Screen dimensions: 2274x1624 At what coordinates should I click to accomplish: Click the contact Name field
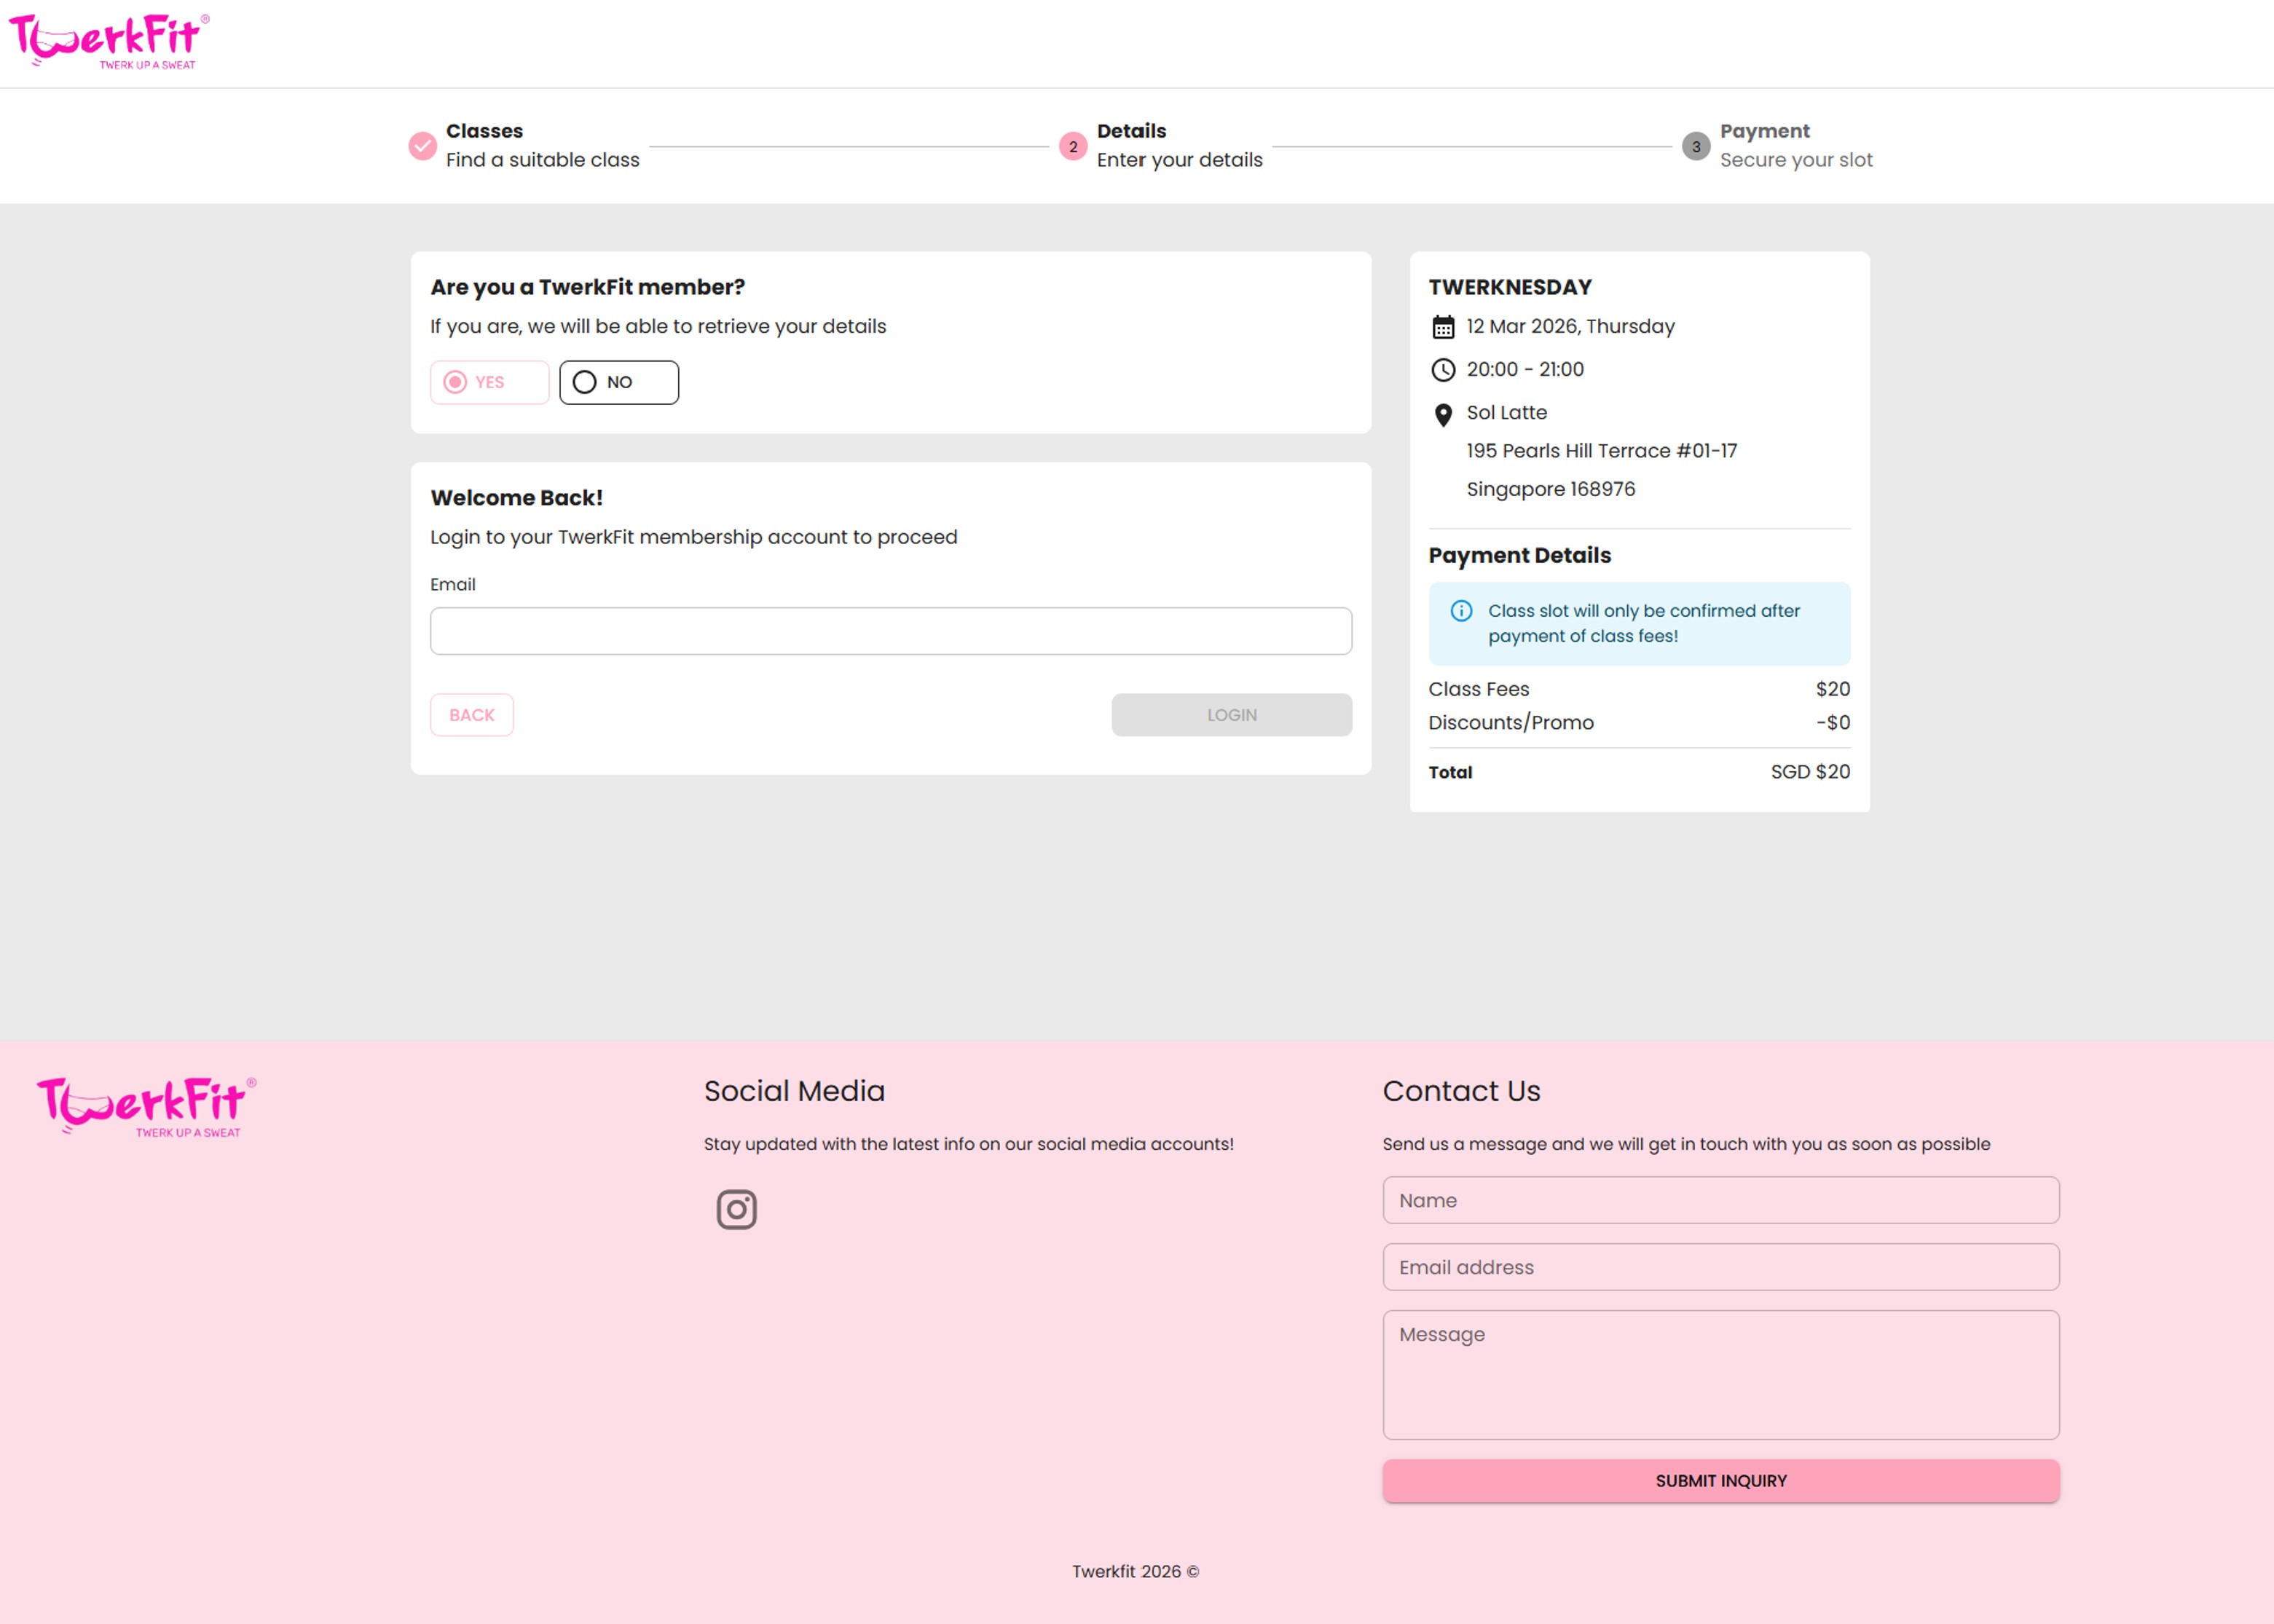[1720, 1200]
